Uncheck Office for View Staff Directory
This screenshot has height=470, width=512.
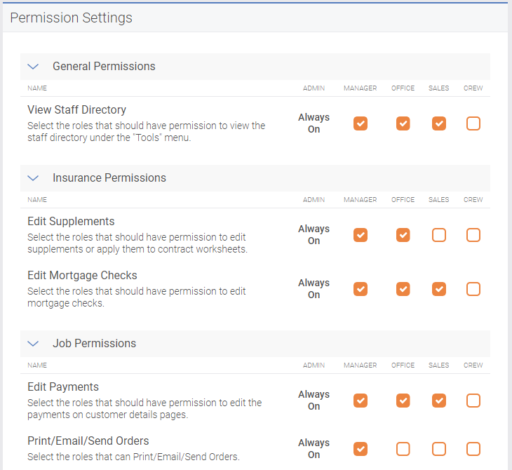403,123
